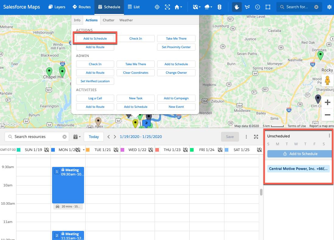Switch to the Info tab in popup

77,20
